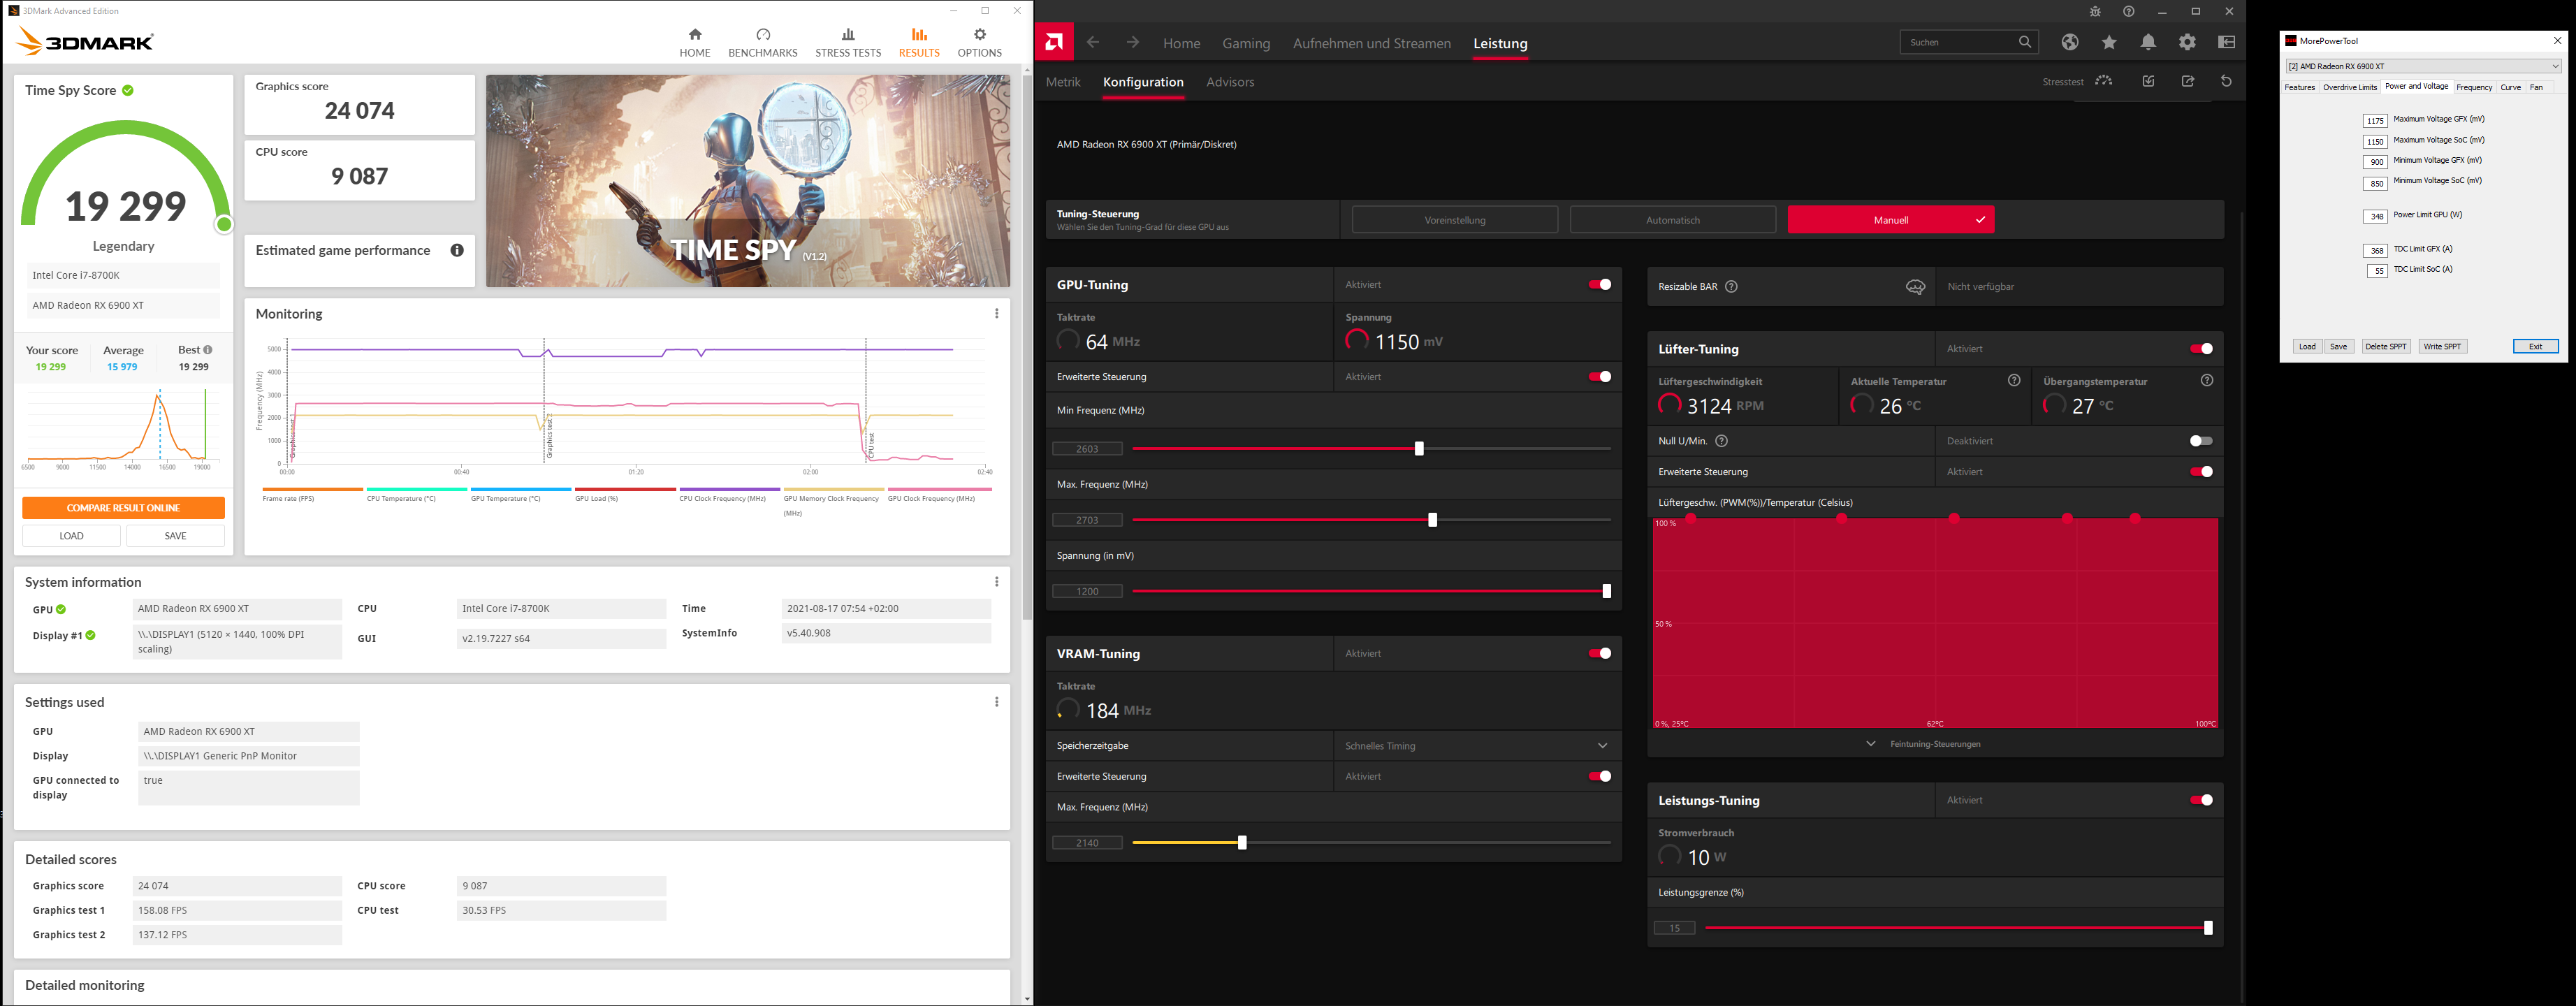Click the Resizable BAR help icon
Screen dimensions: 2576x1006
(x=1731, y=287)
